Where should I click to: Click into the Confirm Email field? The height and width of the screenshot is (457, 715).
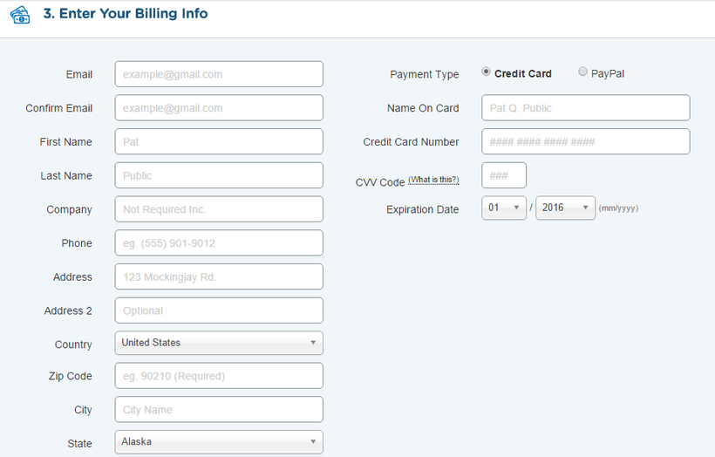(219, 107)
